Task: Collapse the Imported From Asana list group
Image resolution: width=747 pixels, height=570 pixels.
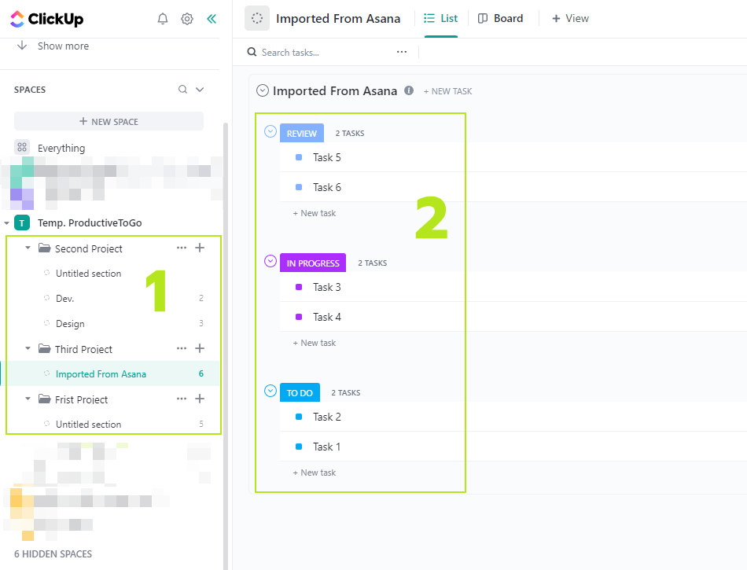Action: tap(263, 90)
